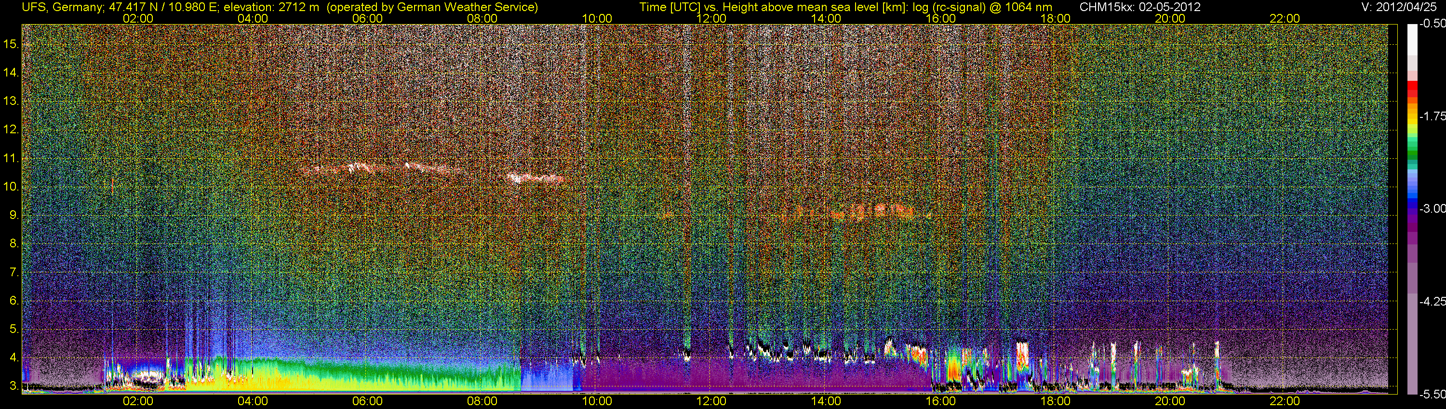
Task: Click the 06:00 label on top time axis
Action: point(368,18)
